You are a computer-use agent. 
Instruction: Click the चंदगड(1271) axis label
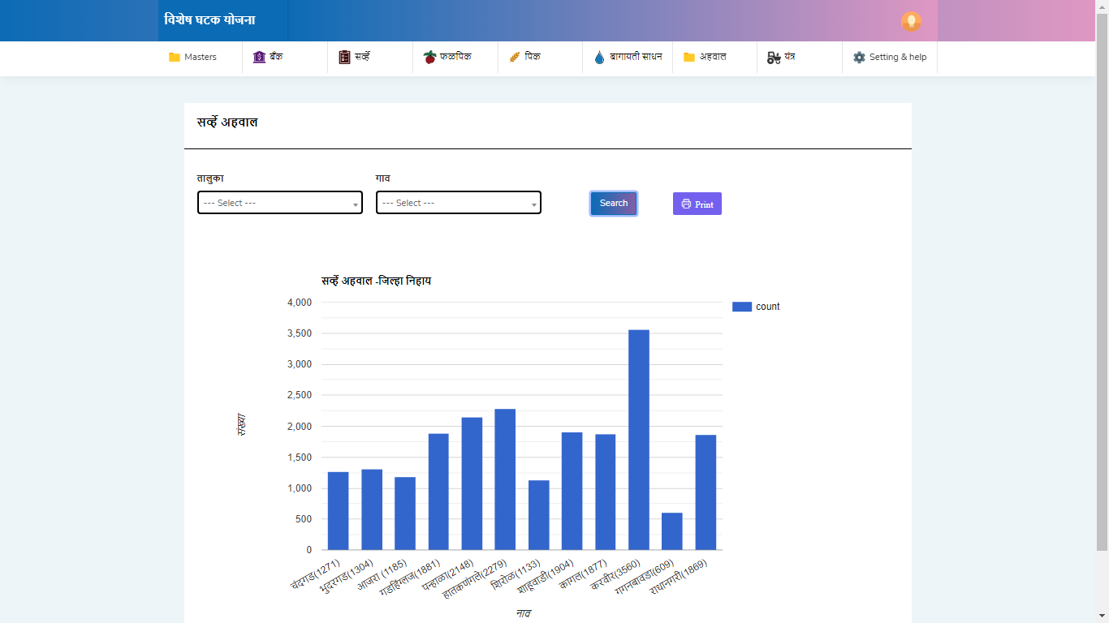click(316, 576)
